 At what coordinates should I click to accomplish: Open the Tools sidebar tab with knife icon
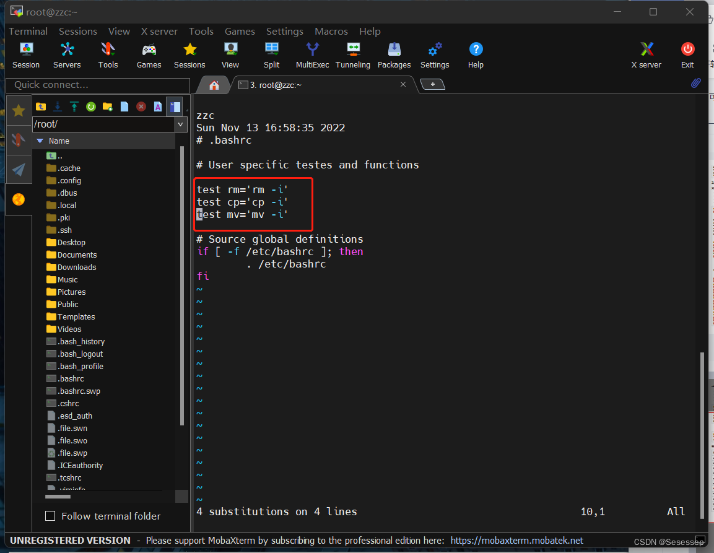(x=19, y=140)
